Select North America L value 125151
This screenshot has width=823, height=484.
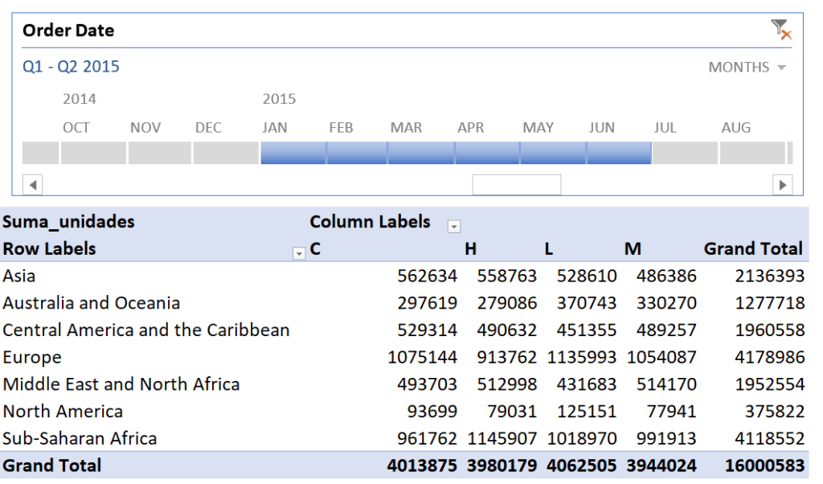click(587, 412)
